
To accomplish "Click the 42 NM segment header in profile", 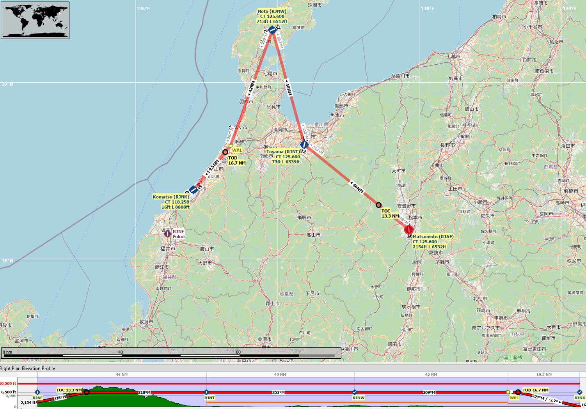I will point(431,375).
